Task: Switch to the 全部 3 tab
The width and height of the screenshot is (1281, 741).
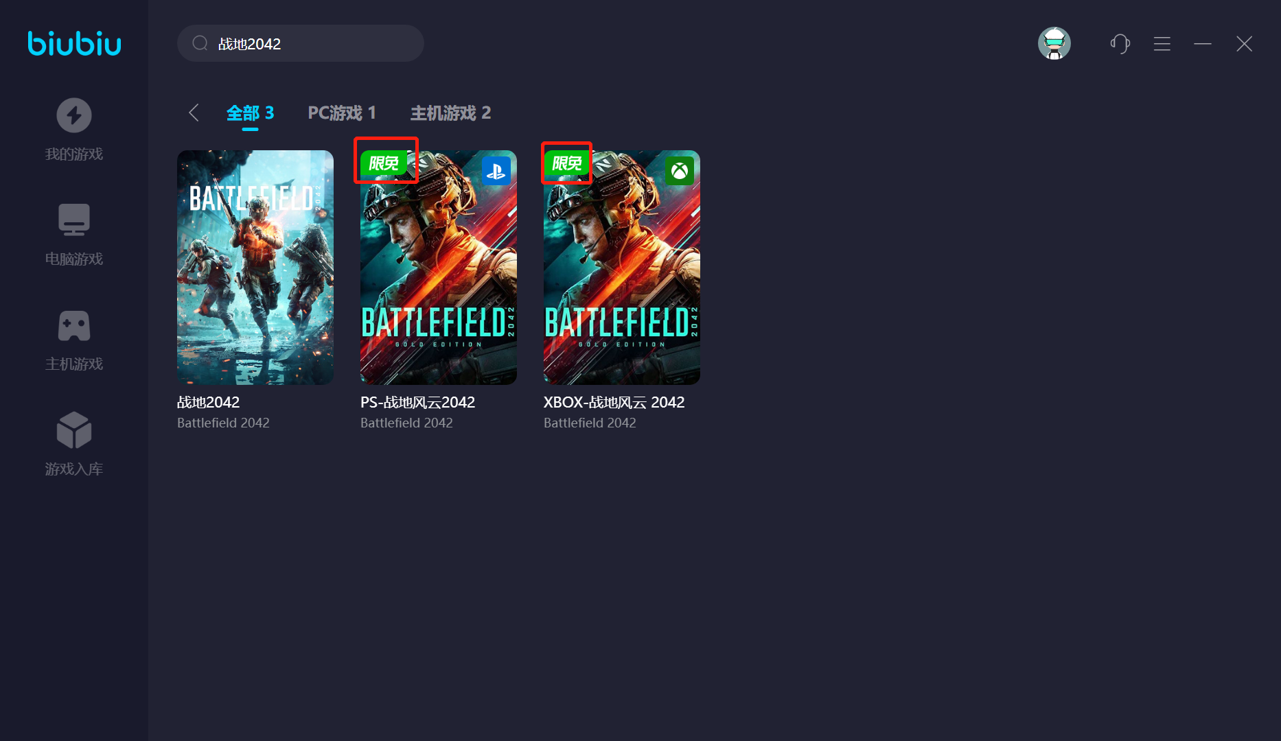Action: 250,113
